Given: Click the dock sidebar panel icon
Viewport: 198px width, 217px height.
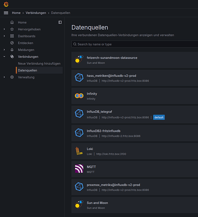Looking at the screenshot, I should (60, 22).
